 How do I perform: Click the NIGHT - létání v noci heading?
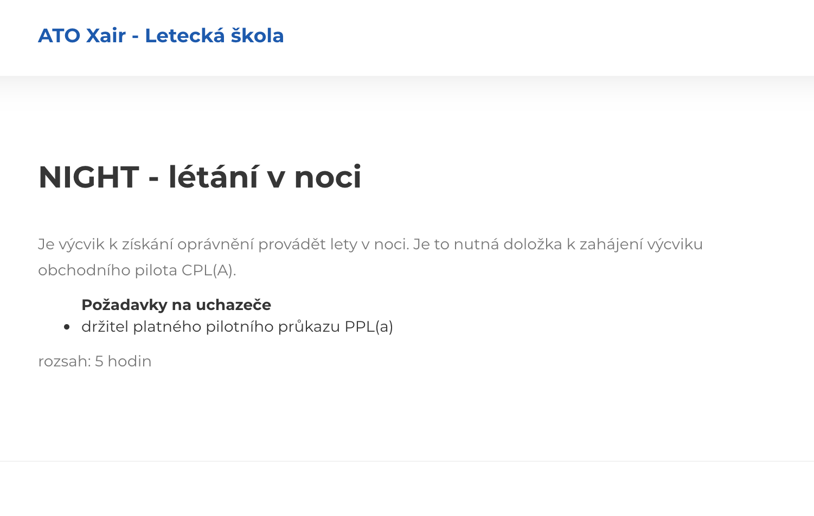(200, 177)
